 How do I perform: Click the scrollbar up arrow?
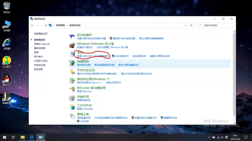click(234, 31)
